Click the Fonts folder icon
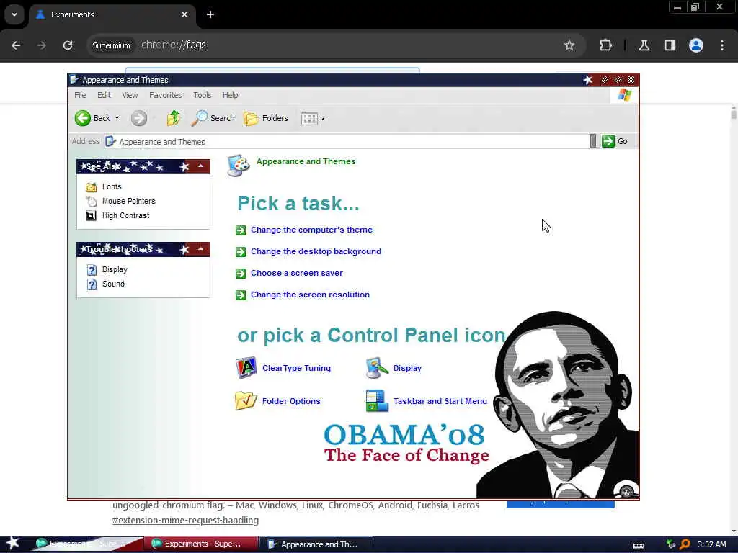Image resolution: width=738 pixels, height=553 pixels. point(92,187)
